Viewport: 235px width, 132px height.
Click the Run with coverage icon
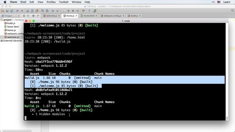tap(77, 11)
